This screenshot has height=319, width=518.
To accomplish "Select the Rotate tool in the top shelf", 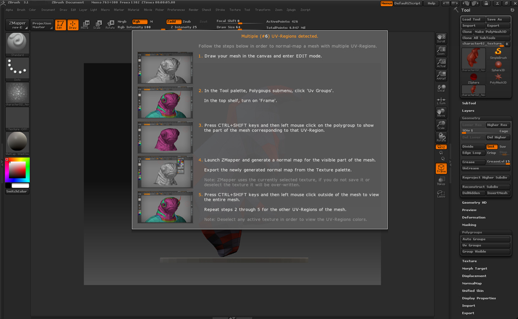I will [x=110, y=24].
